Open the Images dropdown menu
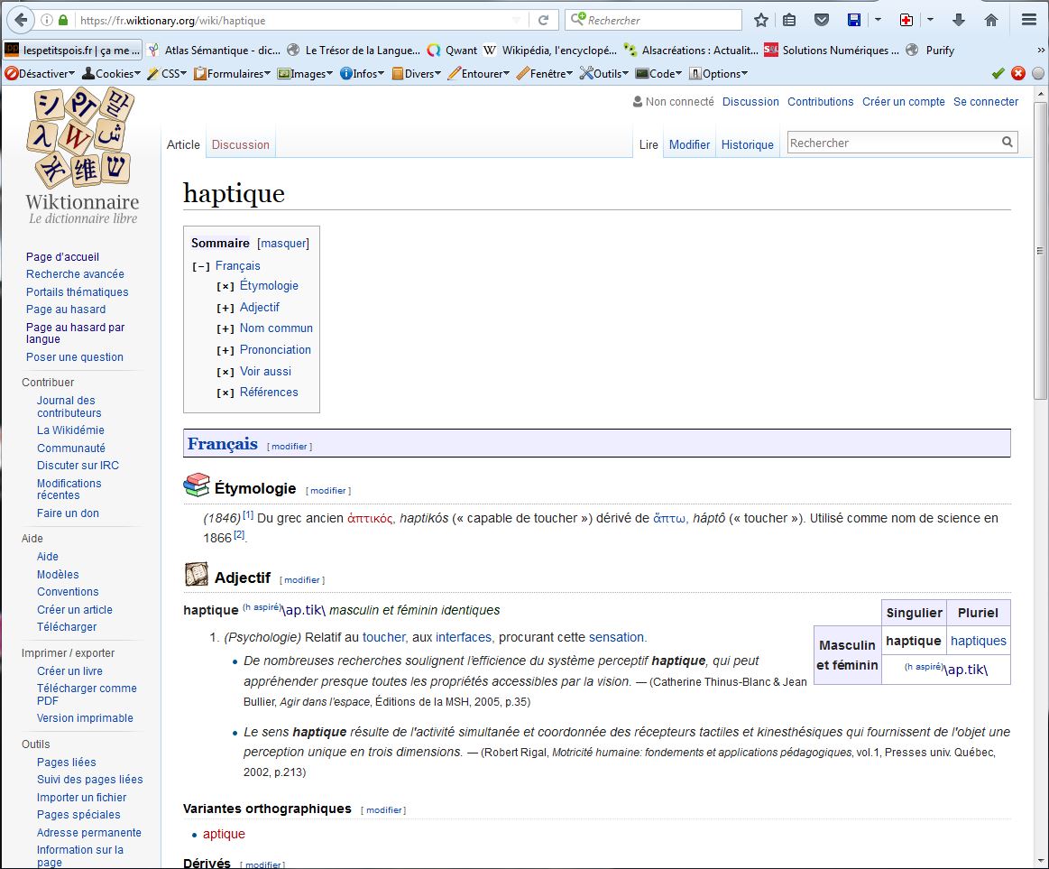1049x869 pixels. (307, 74)
